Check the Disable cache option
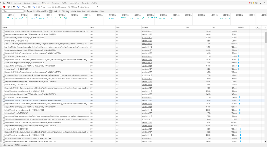 tap(53, 7)
